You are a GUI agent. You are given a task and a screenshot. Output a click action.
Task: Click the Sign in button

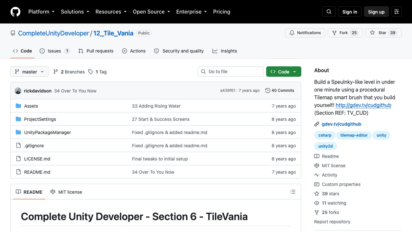[350, 12]
